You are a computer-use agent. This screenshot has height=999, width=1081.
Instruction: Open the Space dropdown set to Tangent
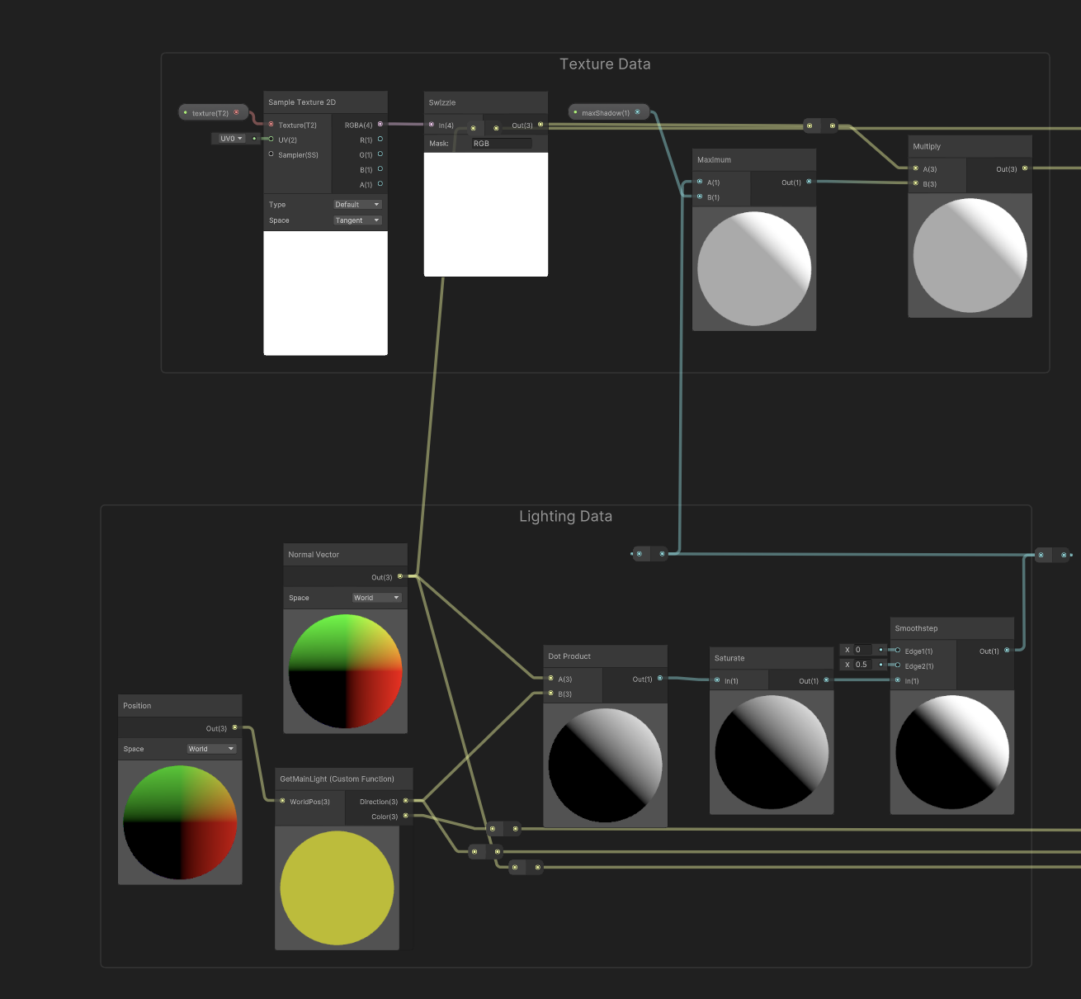(356, 220)
